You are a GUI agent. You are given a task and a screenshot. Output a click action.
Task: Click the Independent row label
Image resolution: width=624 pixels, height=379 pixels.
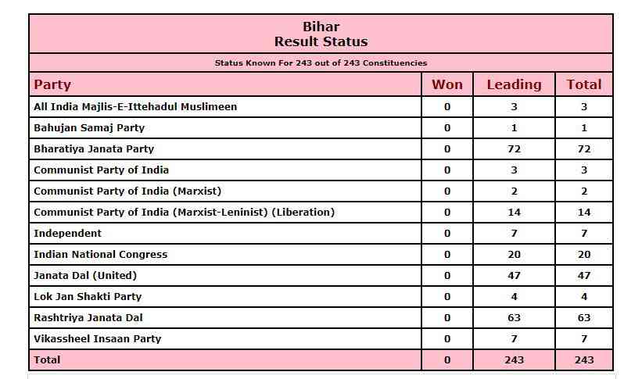pyautogui.click(x=67, y=233)
